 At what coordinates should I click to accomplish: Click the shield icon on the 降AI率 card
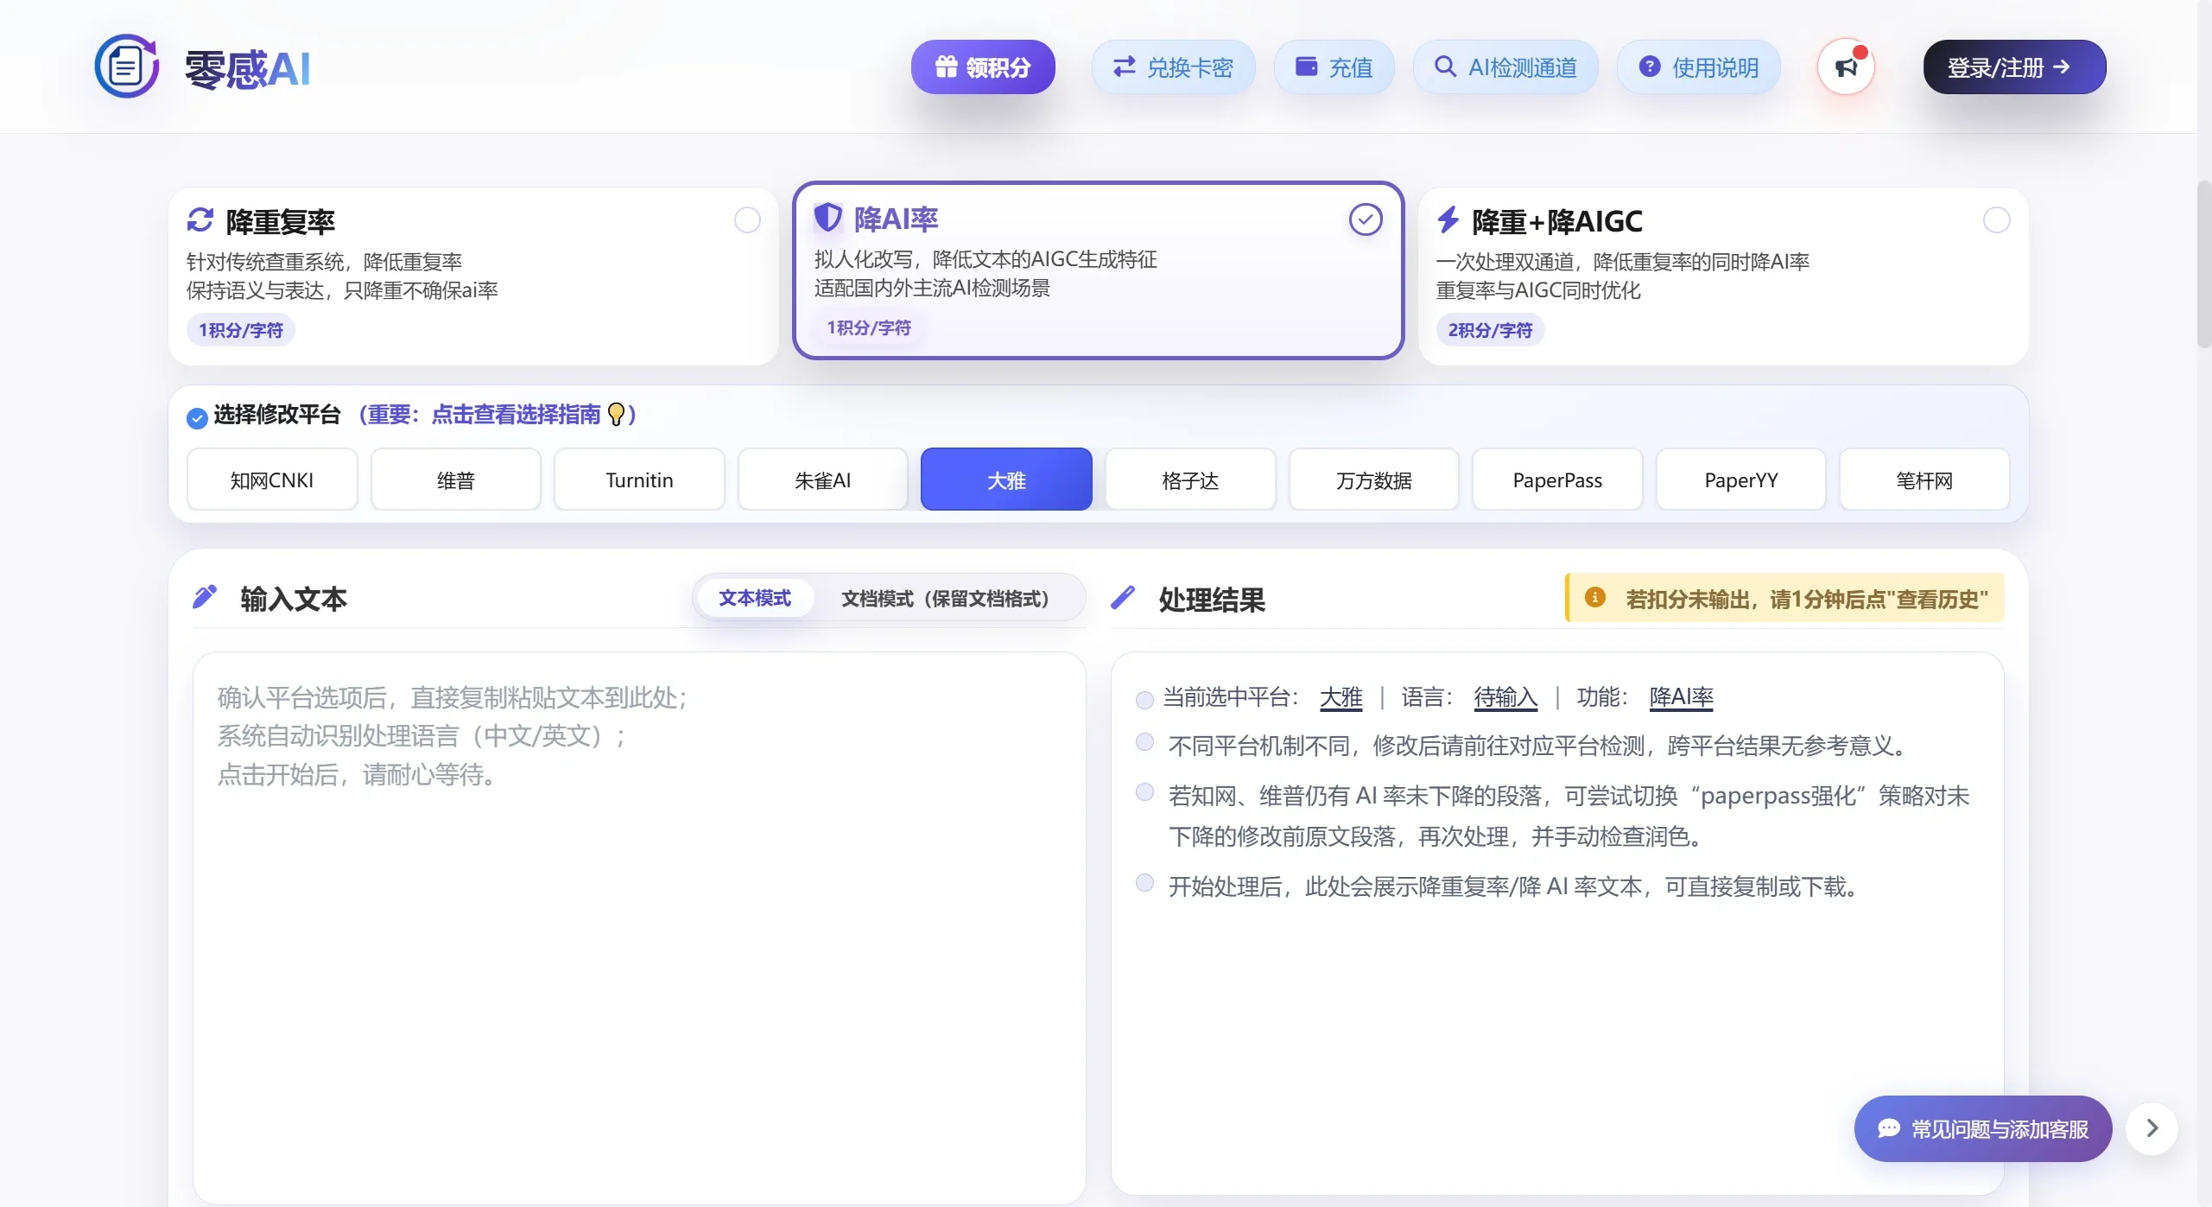pyautogui.click(x=827, y=219)
